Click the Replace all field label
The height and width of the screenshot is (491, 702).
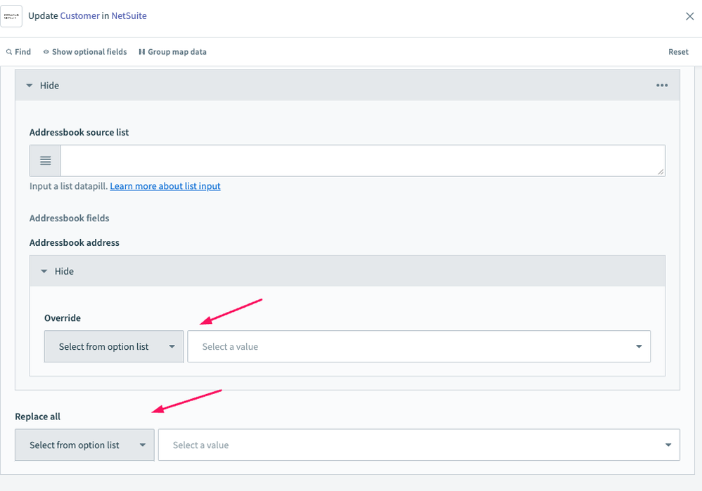(37, 417)
